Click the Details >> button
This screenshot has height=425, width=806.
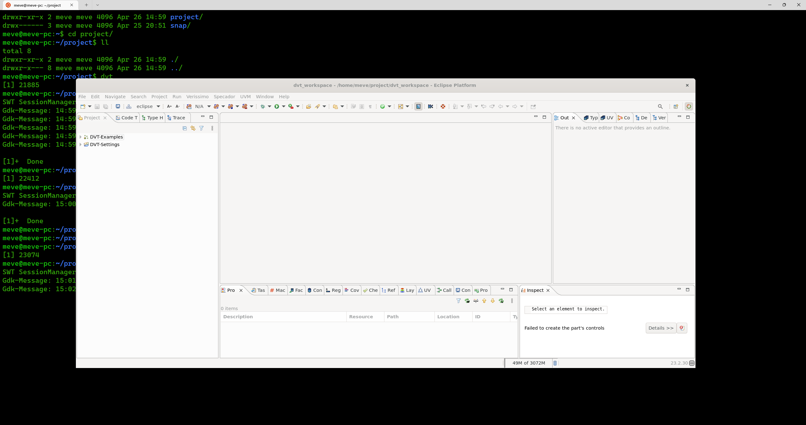[x=661, y=328]
